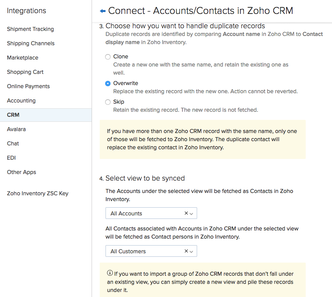Select the Clone radio option
This screenshot has width=332, height=297.
point(108,57)
